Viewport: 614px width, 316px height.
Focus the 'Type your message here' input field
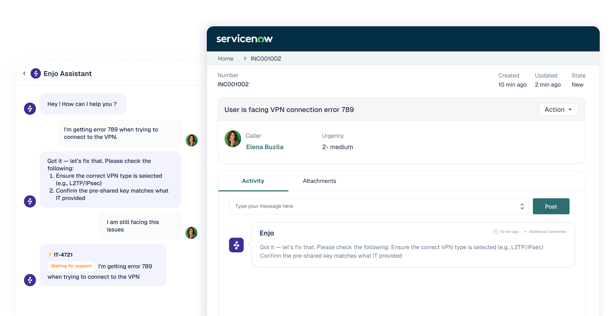click(379, 206)
